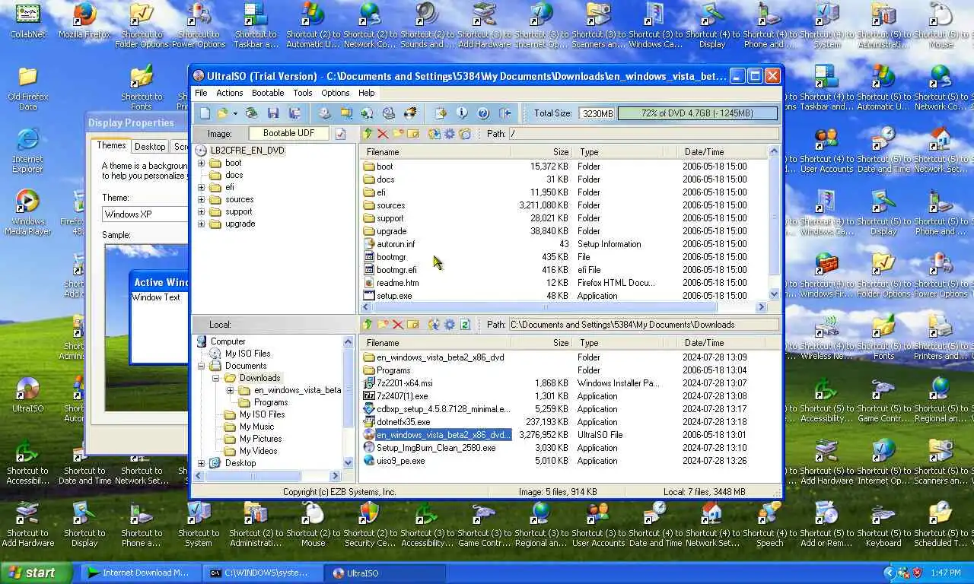Expand the Desktop node in Local tree

202,463
